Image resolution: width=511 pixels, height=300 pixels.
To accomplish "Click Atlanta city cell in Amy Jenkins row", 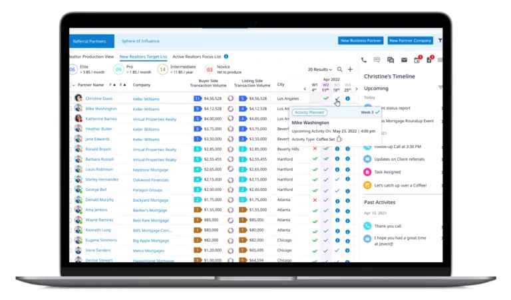I will tap(283, 210).
